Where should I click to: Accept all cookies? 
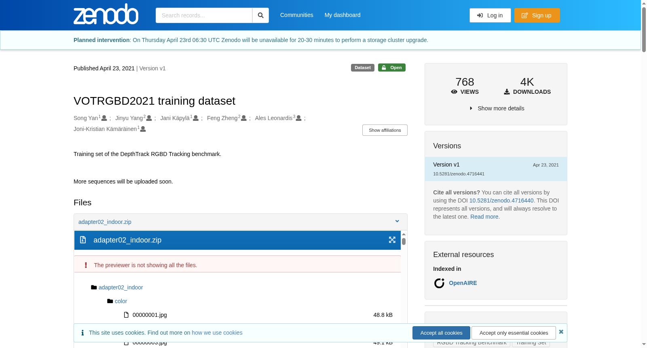click(441, 333)
